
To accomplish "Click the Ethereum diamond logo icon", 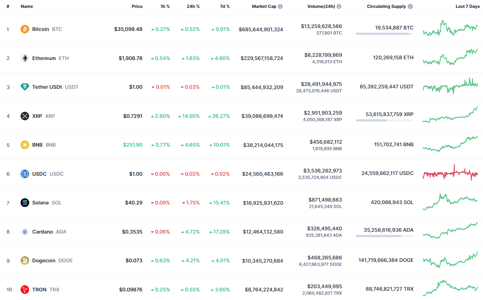I will pyautogui.click(x=25, y=58).
